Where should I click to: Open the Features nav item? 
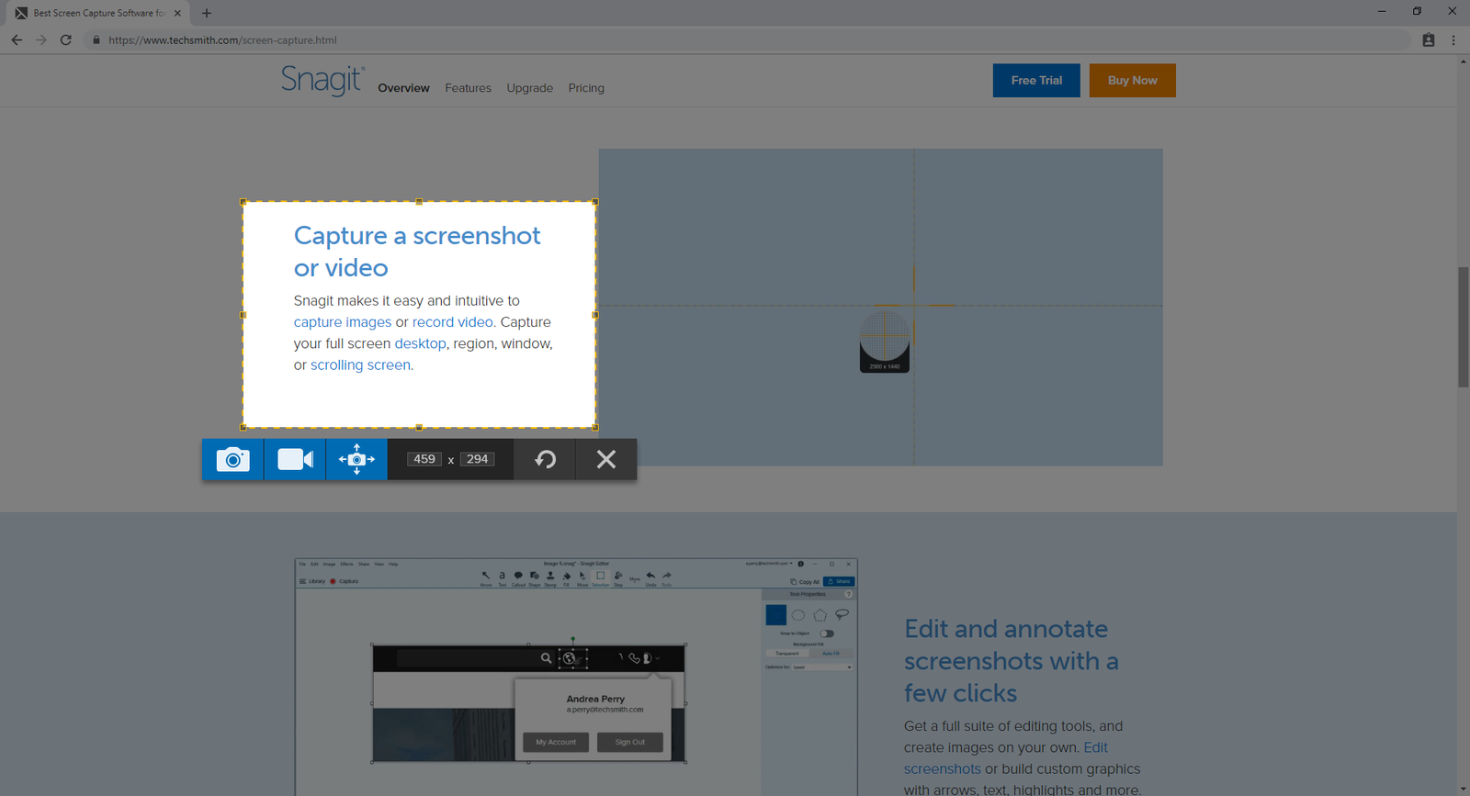pyautogui.click(x=468, y=88)
